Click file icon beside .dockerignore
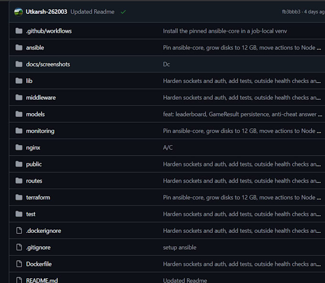Screen dimensions: 325x283 19,231
